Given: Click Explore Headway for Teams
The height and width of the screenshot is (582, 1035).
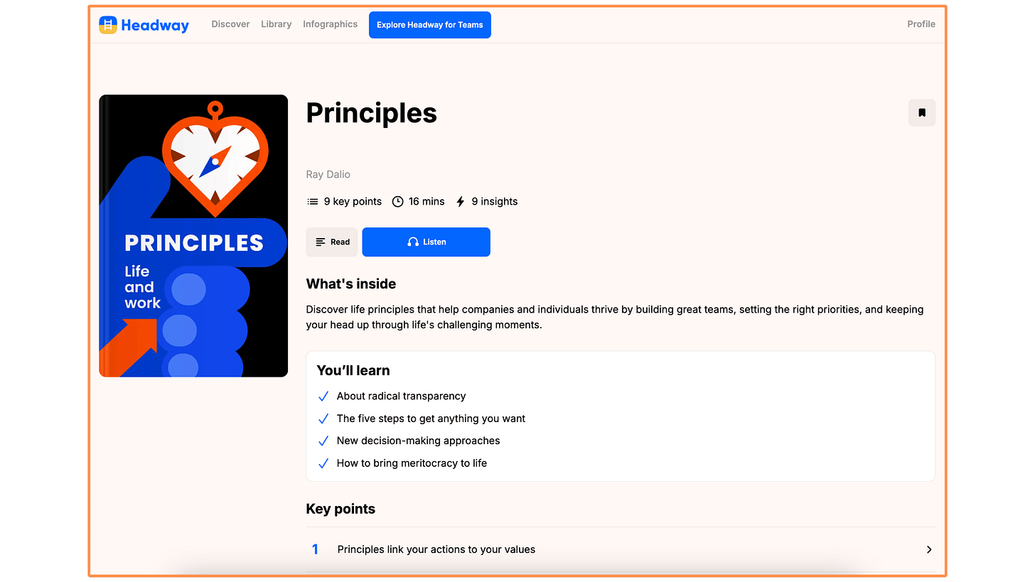Looking at the screenshot, I should (429, 24).
